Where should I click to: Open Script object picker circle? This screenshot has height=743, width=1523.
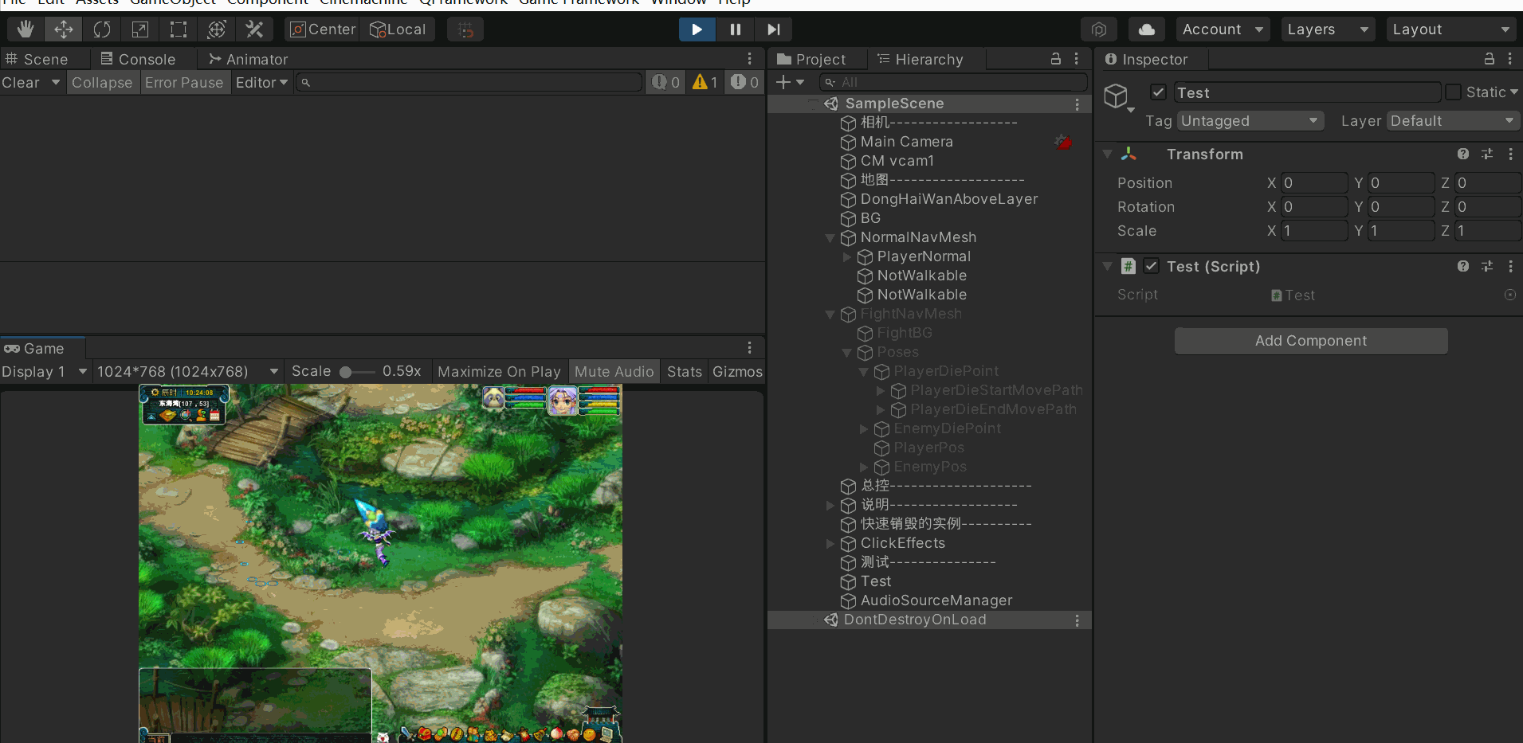click(1509, 295)
